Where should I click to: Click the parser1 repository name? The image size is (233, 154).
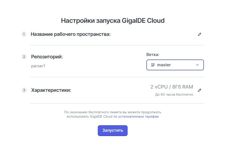(x=38, y=66)
